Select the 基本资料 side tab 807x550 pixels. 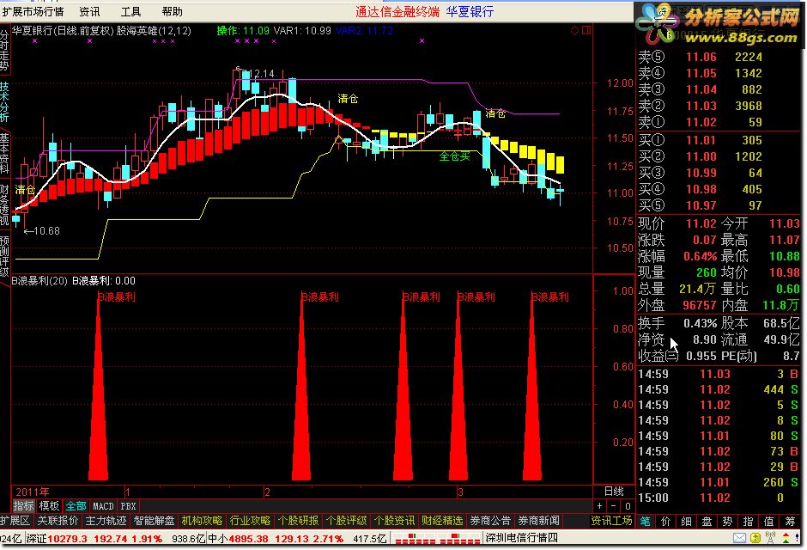4,154
